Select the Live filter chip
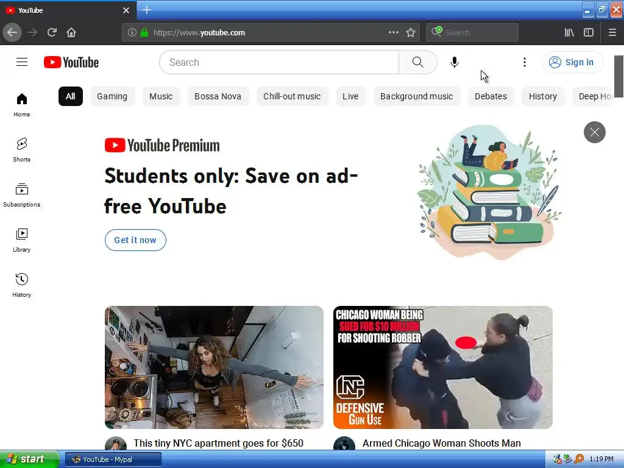Screen dimensions: 624x468 350,96
